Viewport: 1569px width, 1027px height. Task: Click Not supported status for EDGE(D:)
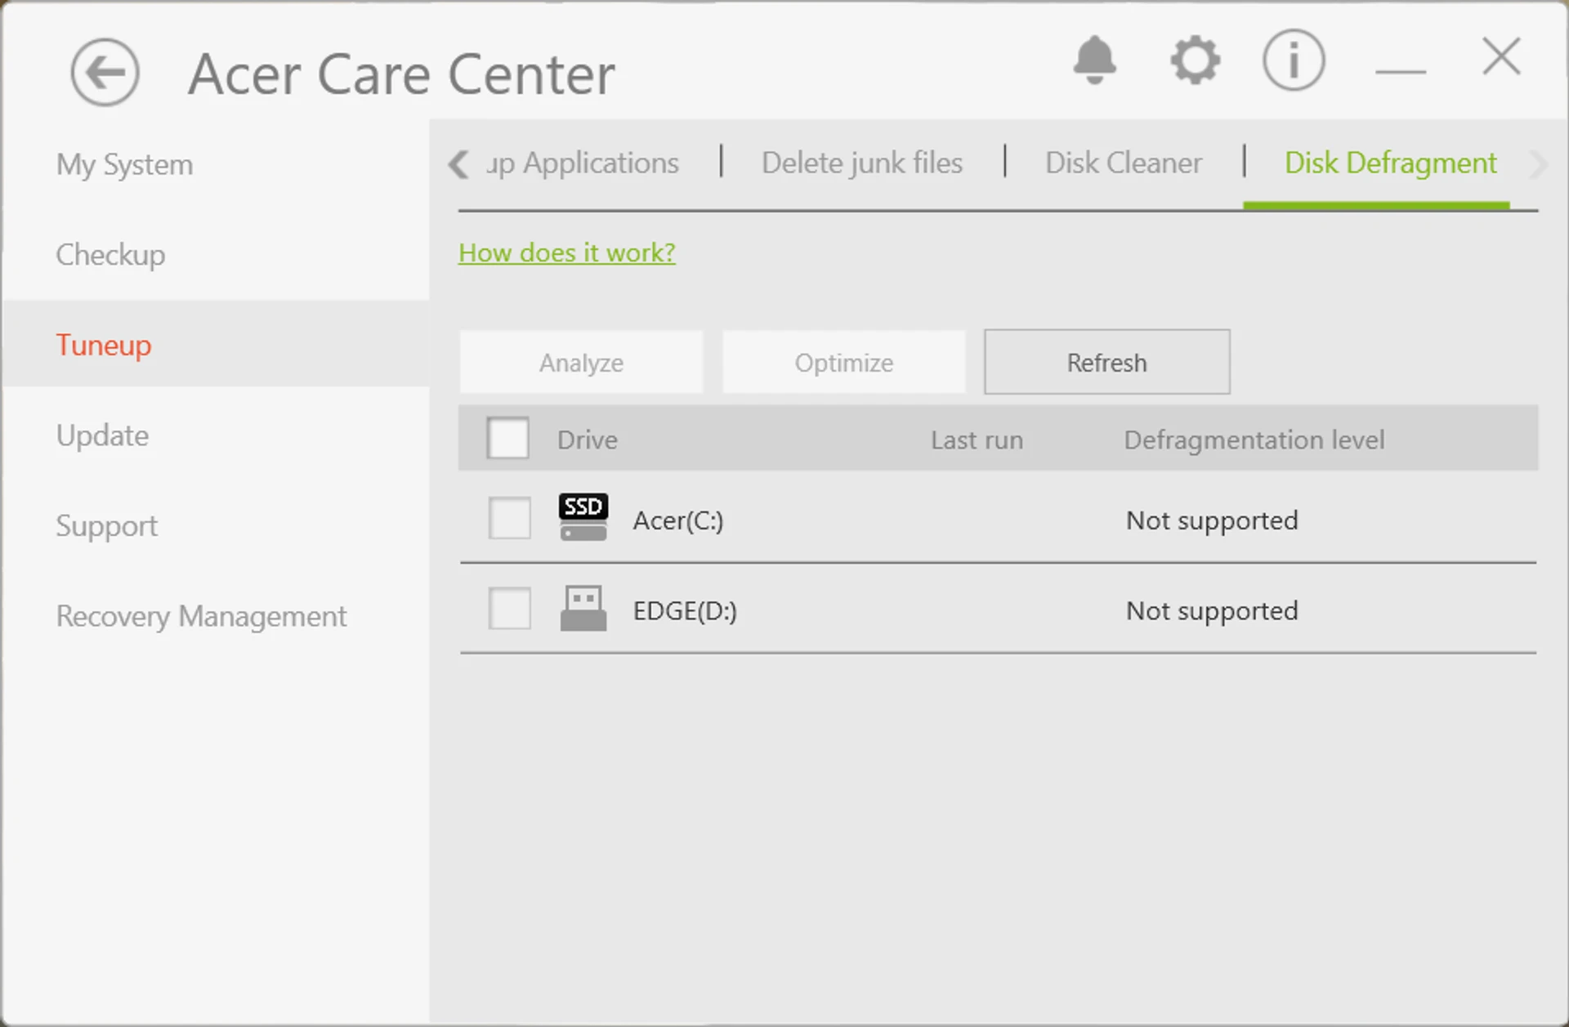click(1212, 611)
